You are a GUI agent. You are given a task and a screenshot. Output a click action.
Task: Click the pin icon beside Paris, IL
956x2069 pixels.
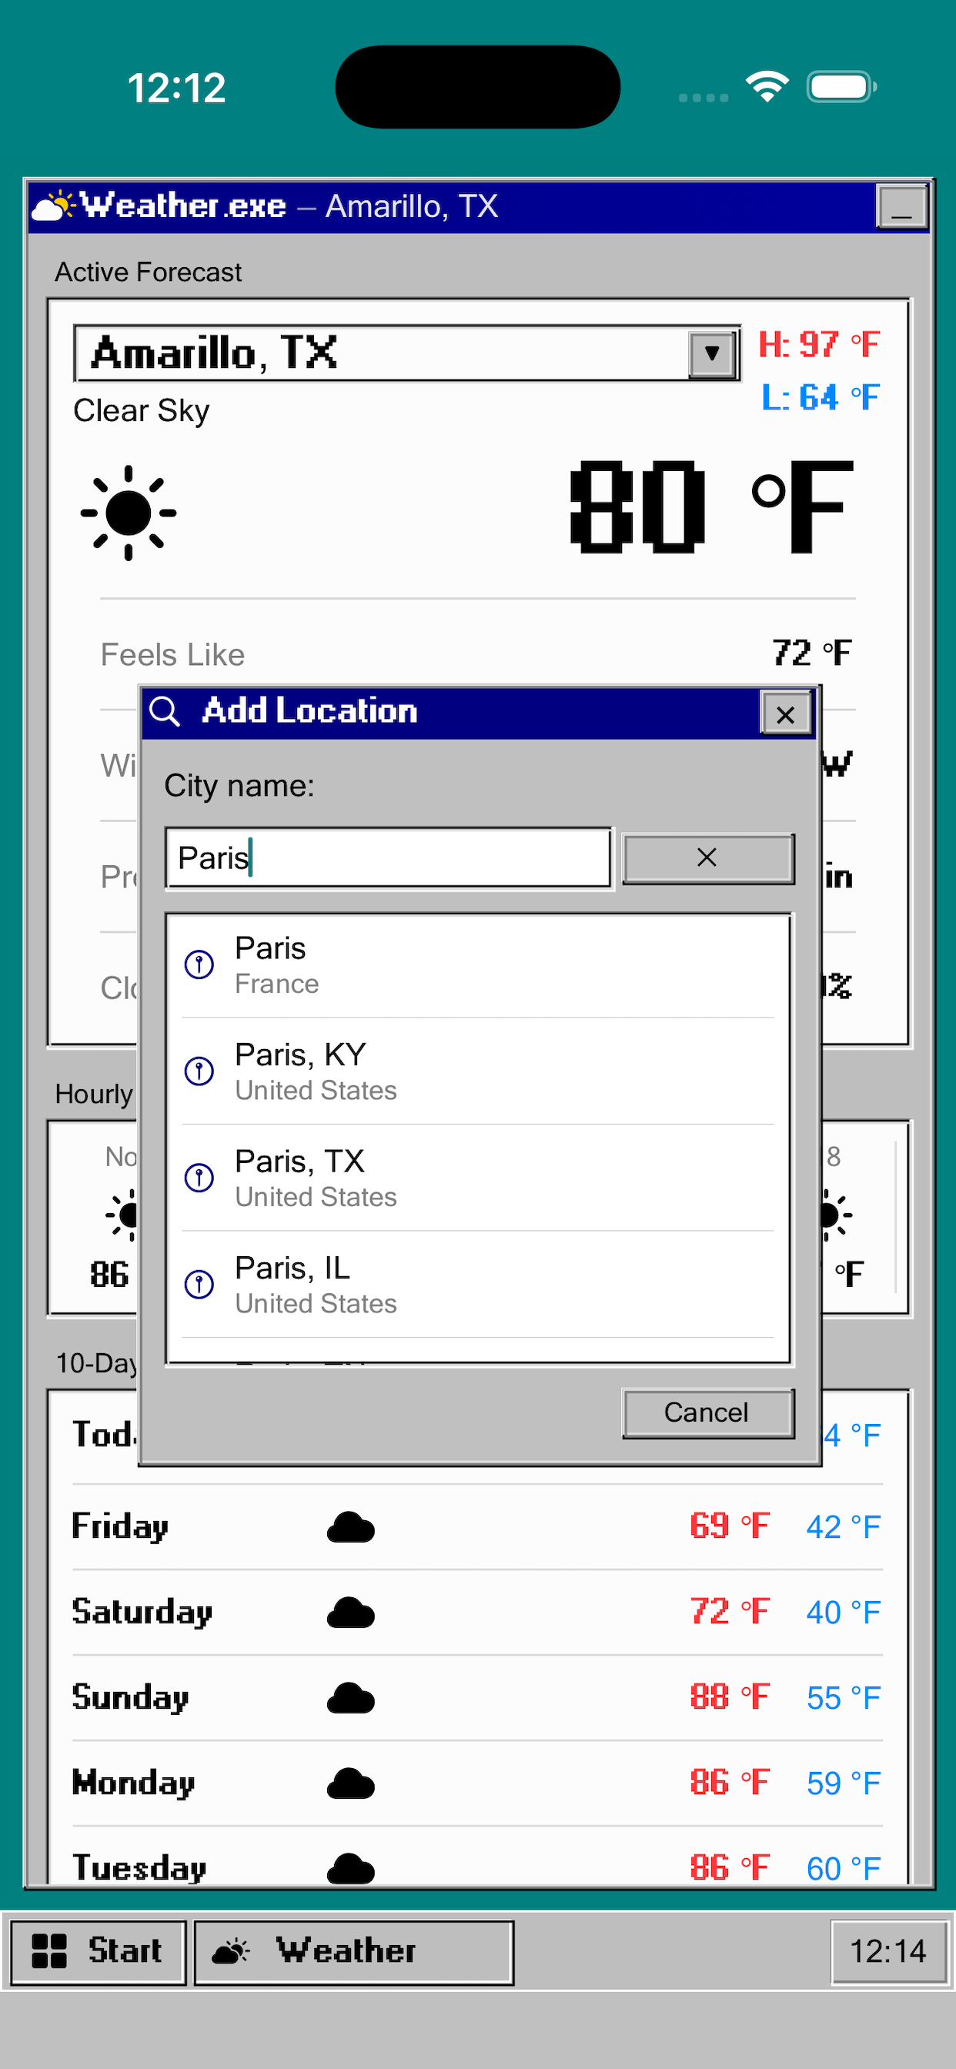click(199, 1283)
